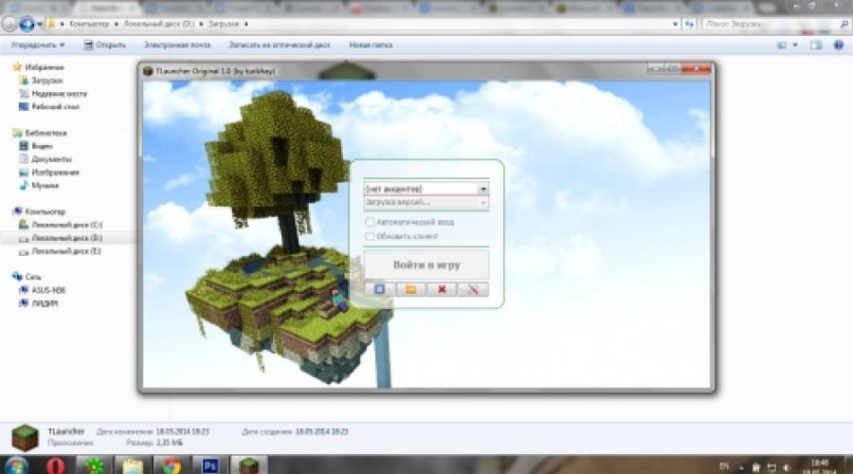The width and height of the screenshot is (853, 474).
Task: Click the TLauncher window title bar icon
Action: tap(148, 71)
